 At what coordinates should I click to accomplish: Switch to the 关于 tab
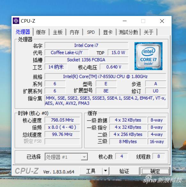(x=149, y=32)
